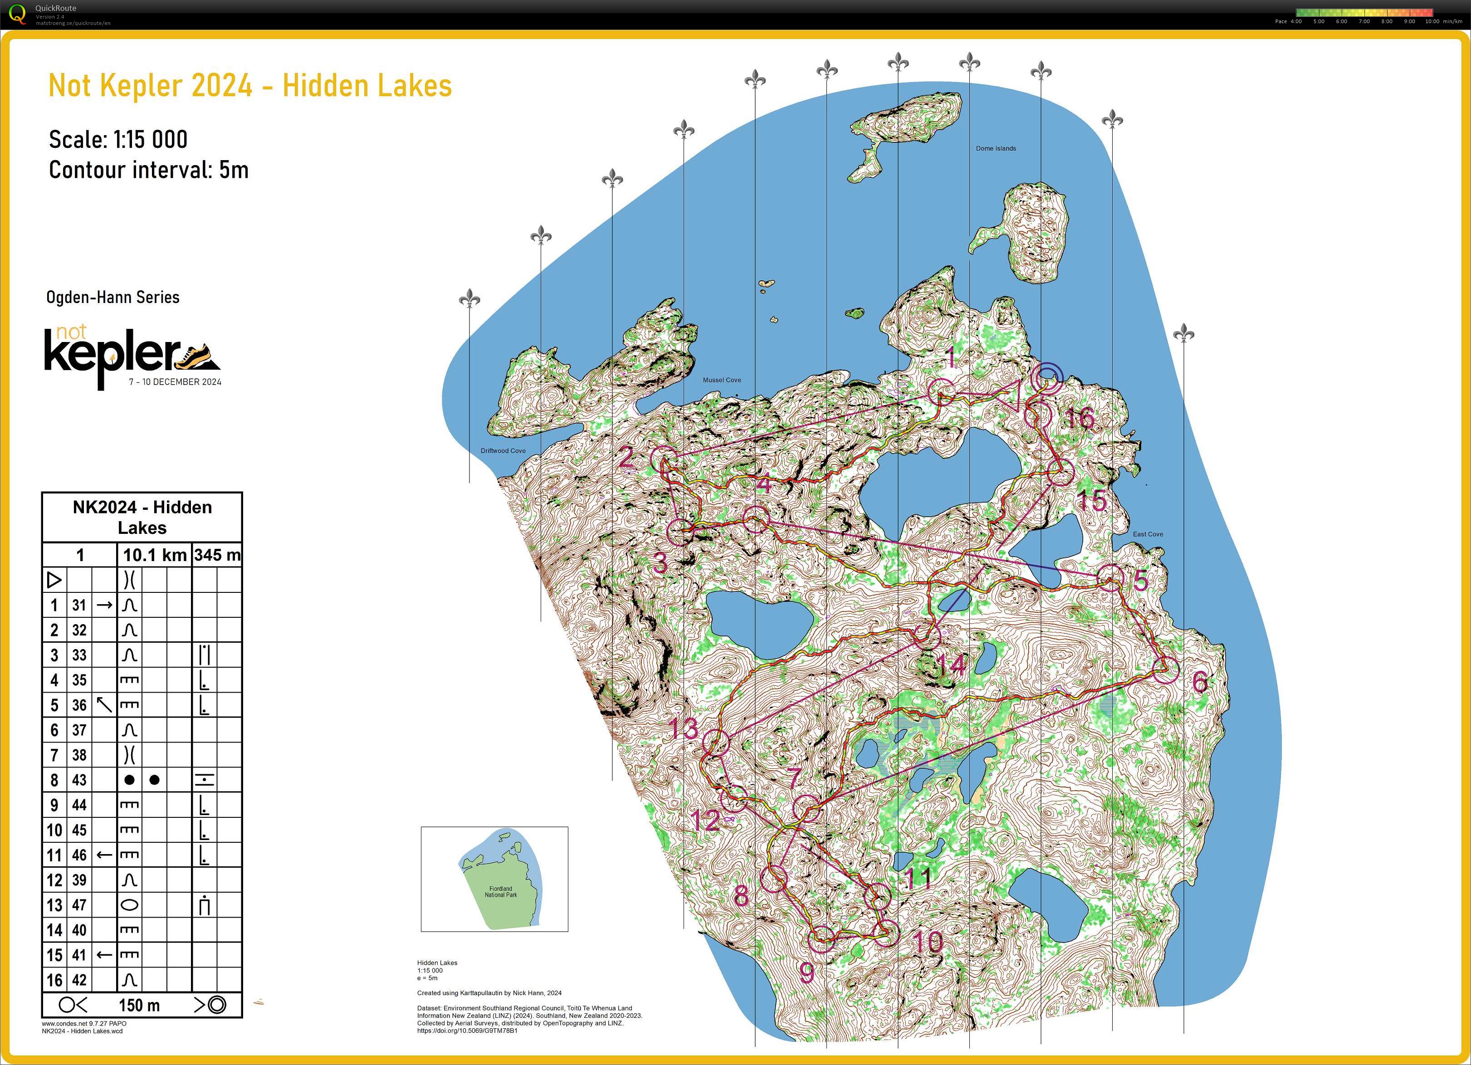The width and height of the screenshot is (1471, 1065).
Task: Click control circle 11 on the map
Action: pos(878,896)
